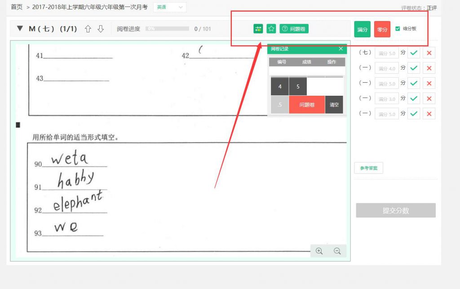Image resolution: width=460 pixels, height=289 pixels.
Task: Collapse the M(七) section triangle
Action: click(x=20, y=29)
